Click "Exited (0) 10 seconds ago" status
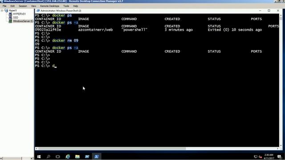 (x=235, y=30)
